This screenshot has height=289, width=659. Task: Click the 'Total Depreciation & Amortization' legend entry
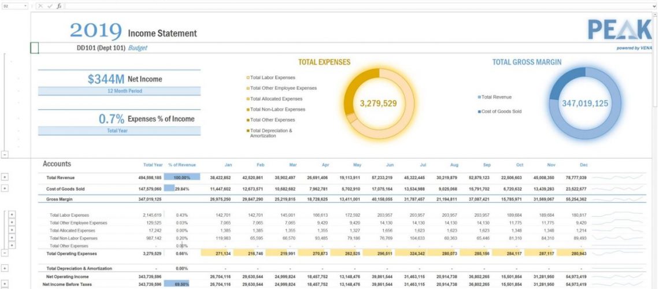coord(269,133)
